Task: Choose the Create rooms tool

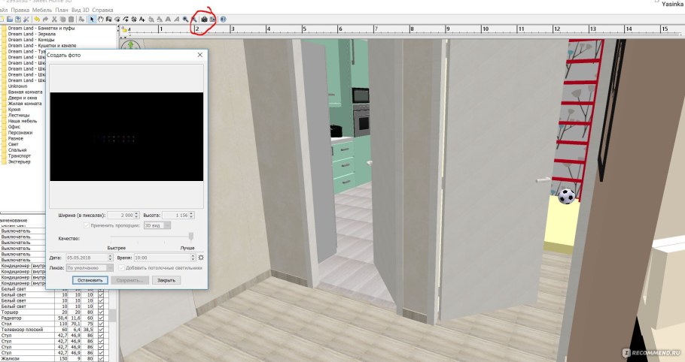Action: pos(117,20)
